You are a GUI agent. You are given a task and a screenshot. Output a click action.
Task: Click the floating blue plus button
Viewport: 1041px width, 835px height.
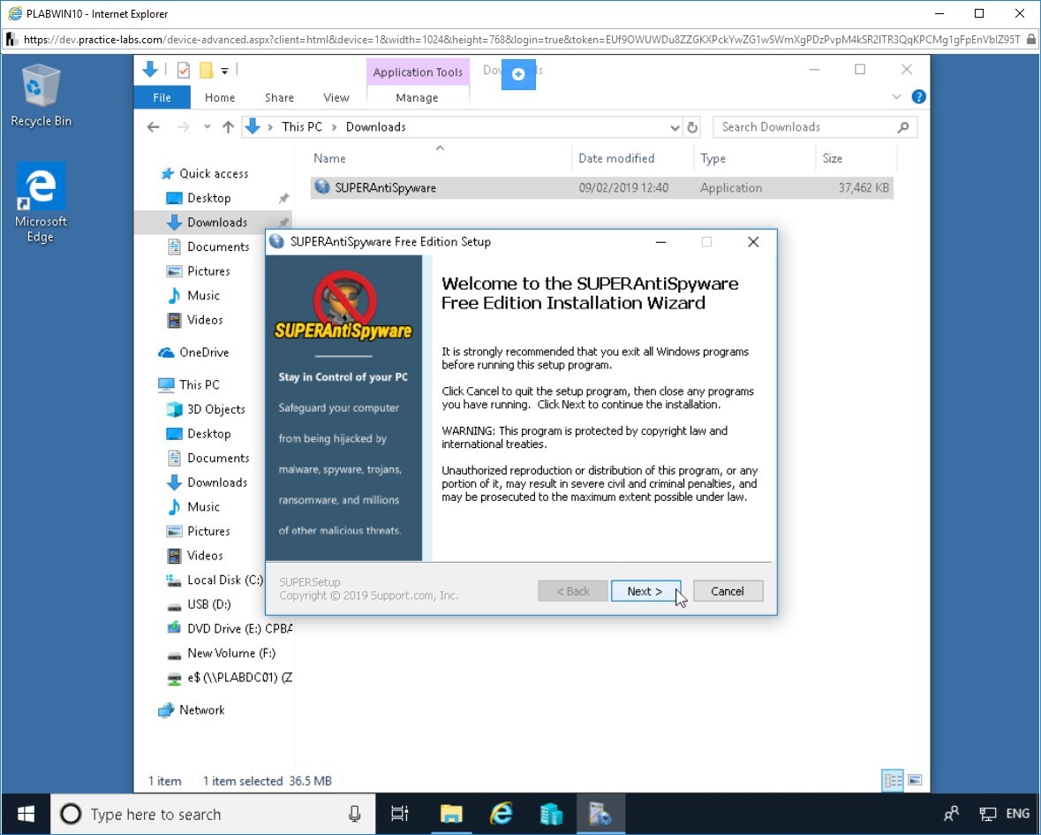point(518,73)
